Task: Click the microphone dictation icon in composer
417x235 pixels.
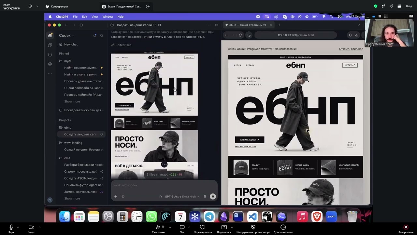Action: (205, 196)
